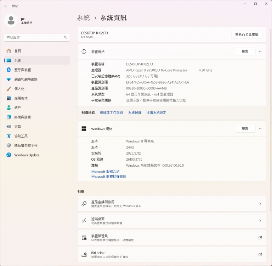Image resolution: width=272 pixels, height=266 pixels.
Task: Open Microsoft 軟體授權條款 link
Action: pyautogui.click(x=109, y=177)
